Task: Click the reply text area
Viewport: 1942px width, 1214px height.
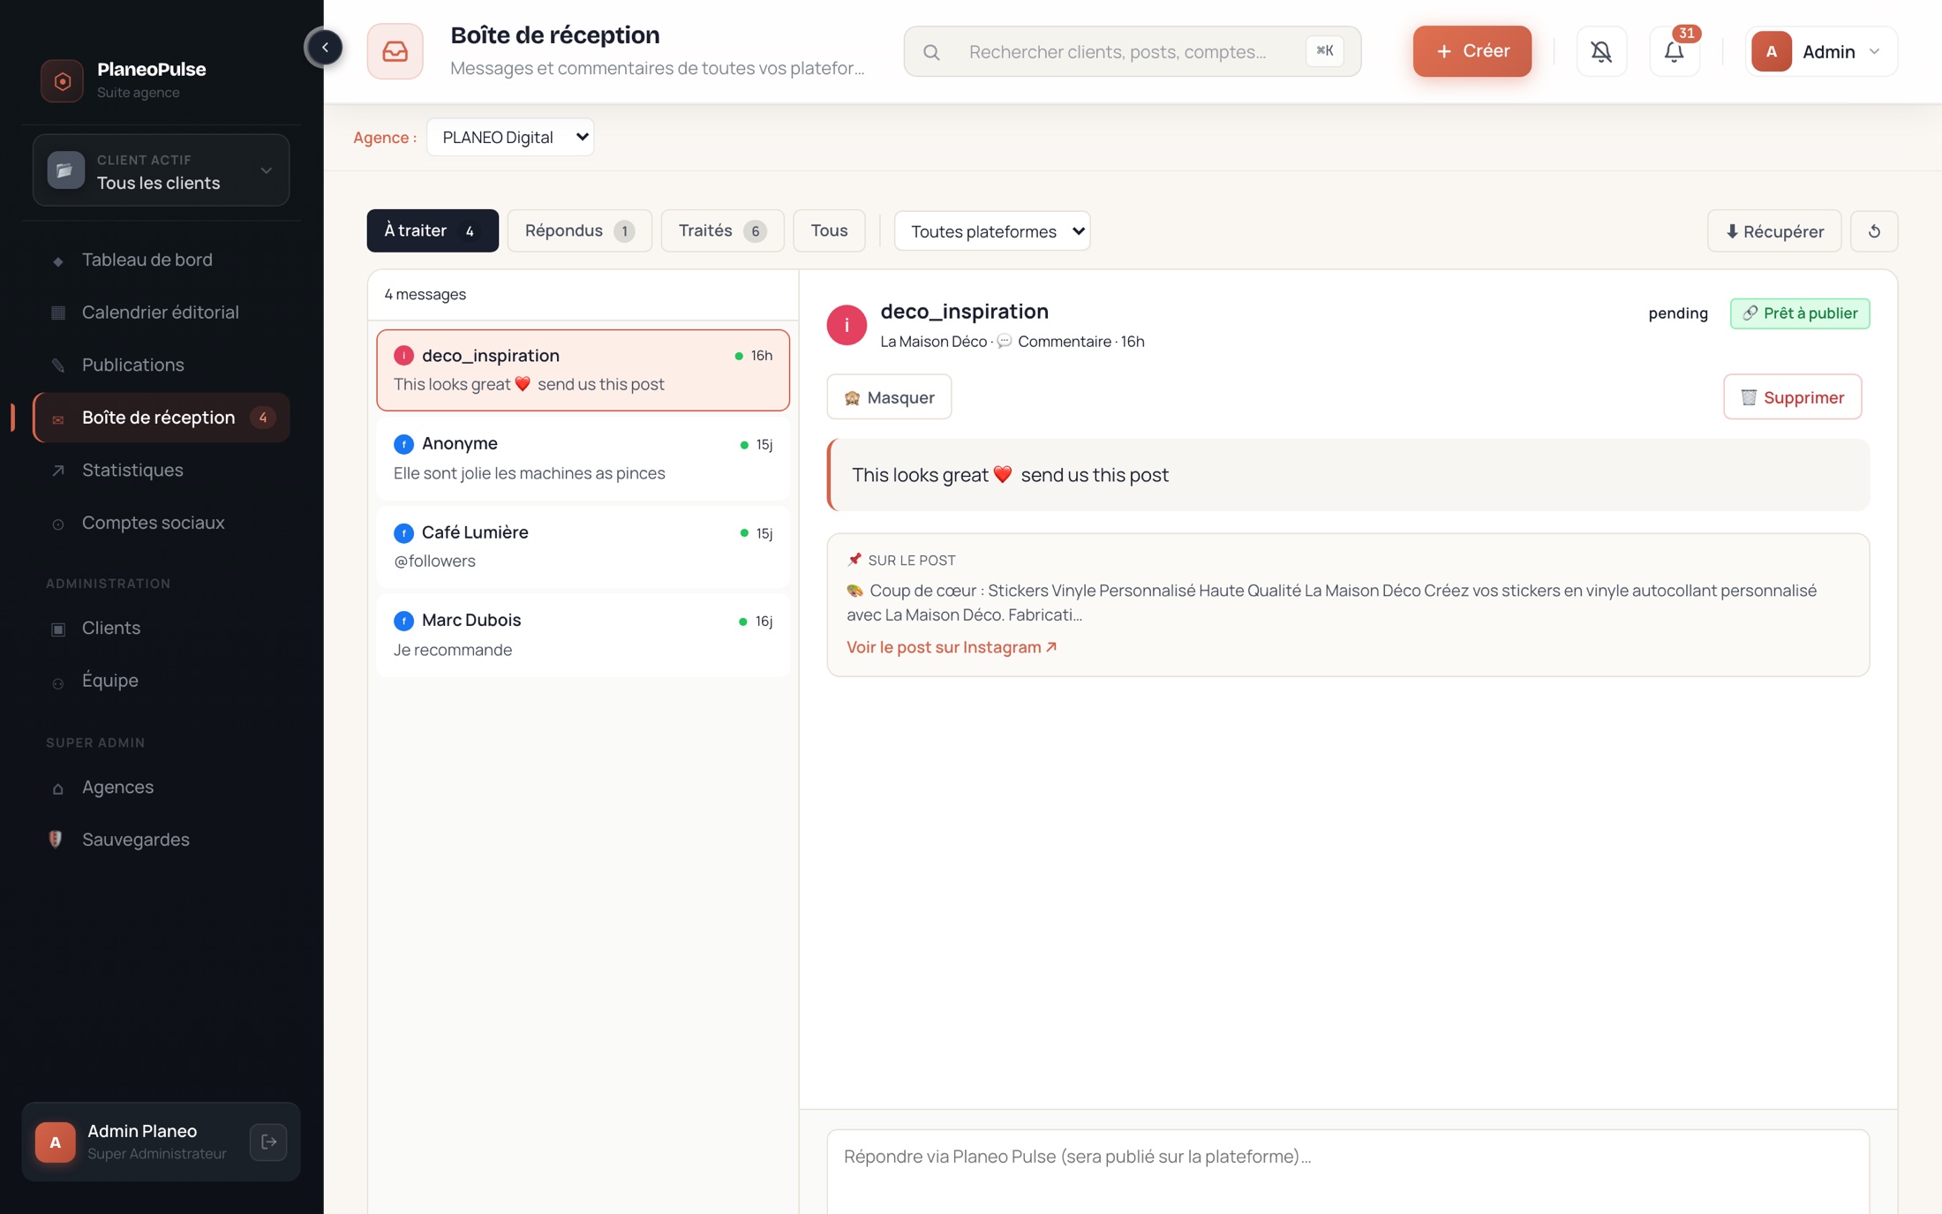Action: click(1347, 1171)
